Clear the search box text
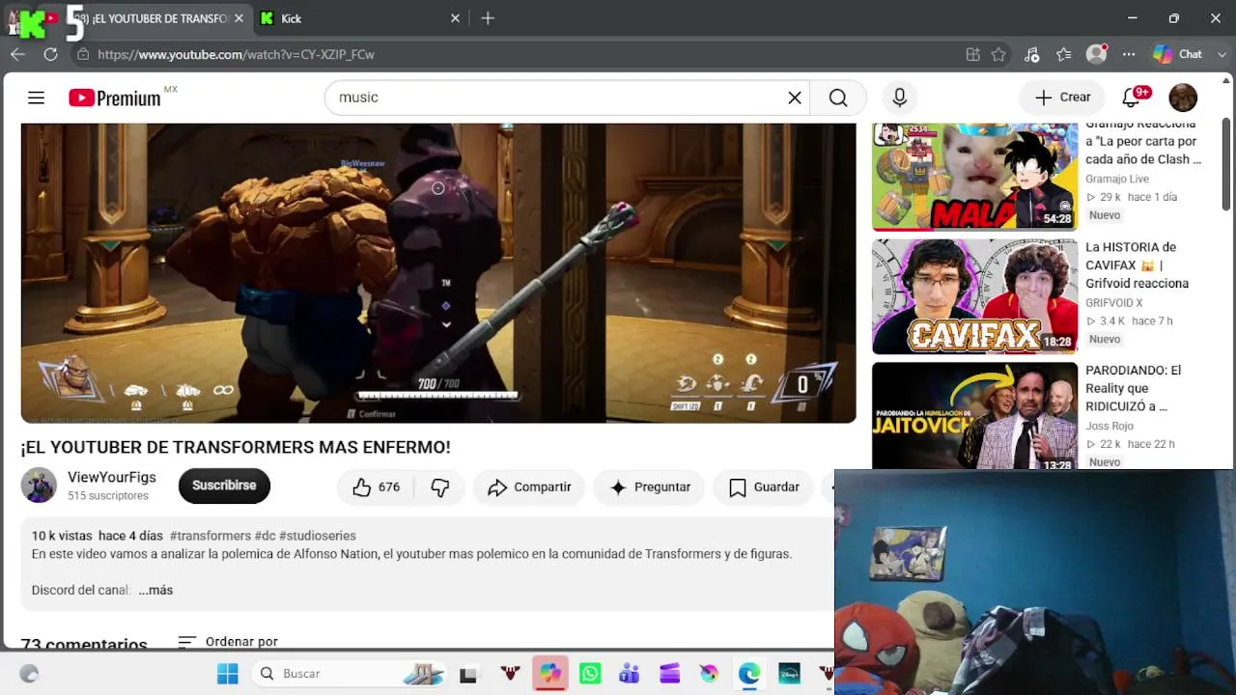Viewport: 1236px width, 695px height. 795,97
